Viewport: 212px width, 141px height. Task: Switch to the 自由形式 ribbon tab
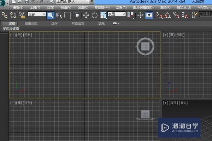31,23
